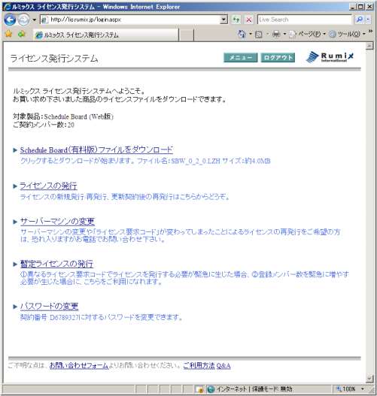The width and height of the screenshot is (377, 396).
Task: Open a new blank tab
Action: (x=186, y=35)
